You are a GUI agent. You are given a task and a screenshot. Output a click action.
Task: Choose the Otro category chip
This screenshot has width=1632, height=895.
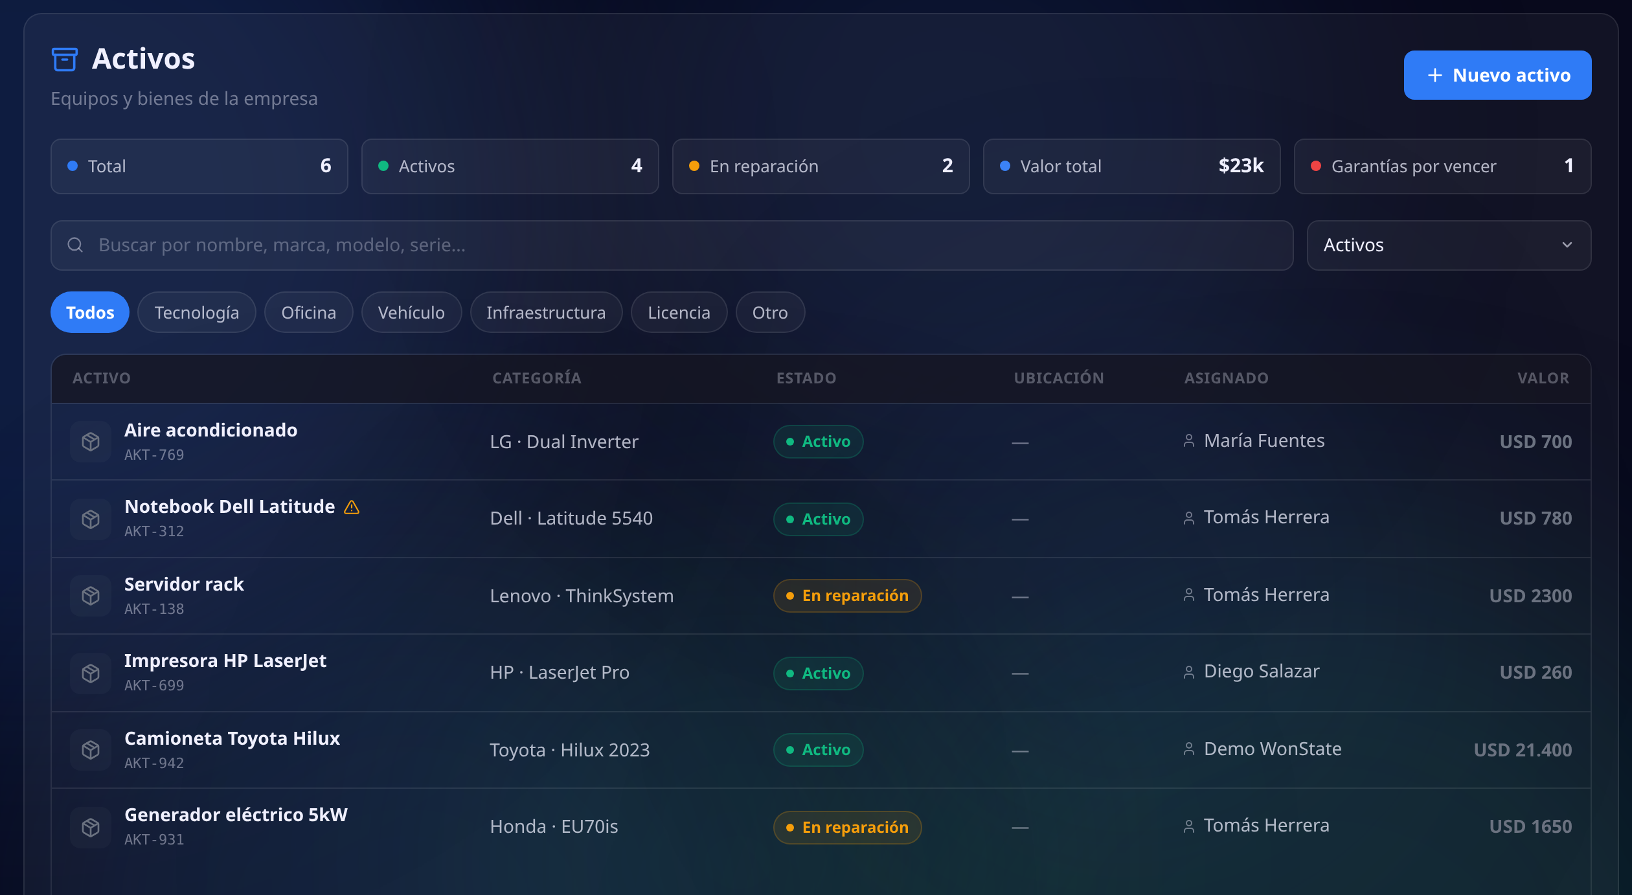coord(770,312)
